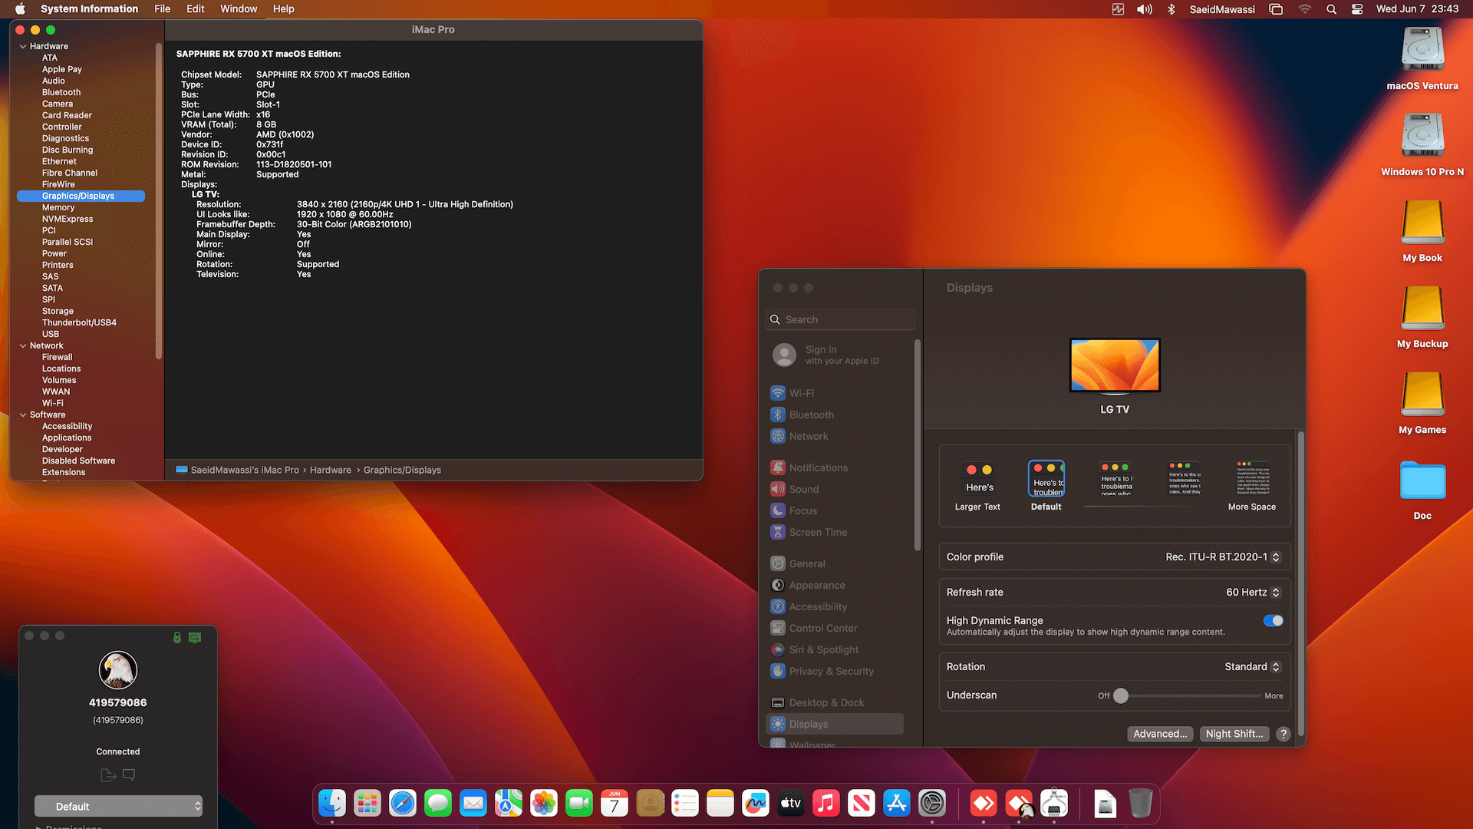The height and width of the screenshot is (829, 1473).
Task: Open Control Center in menu bar
Action: 1357,9
